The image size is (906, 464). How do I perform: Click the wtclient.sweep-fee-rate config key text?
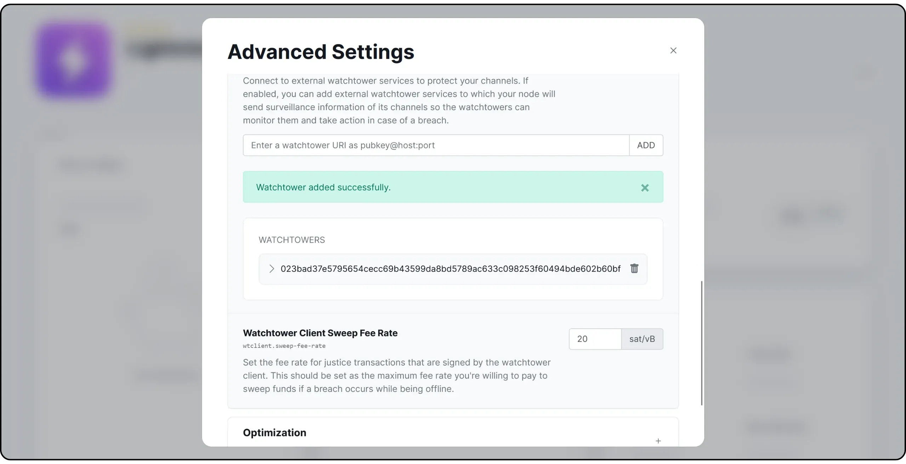(284, 346)
